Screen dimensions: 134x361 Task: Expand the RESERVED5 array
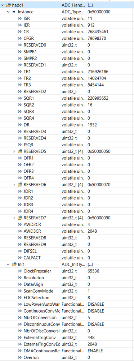click(14, 151)
